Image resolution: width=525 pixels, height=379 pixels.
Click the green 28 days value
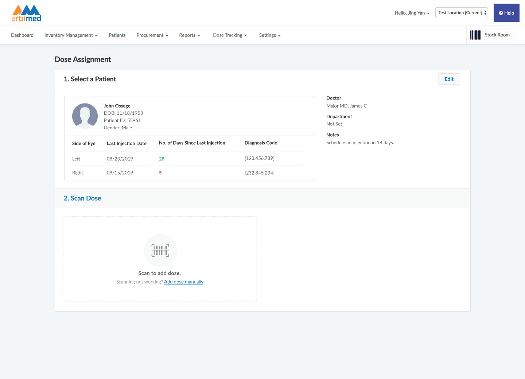point(162,159)
